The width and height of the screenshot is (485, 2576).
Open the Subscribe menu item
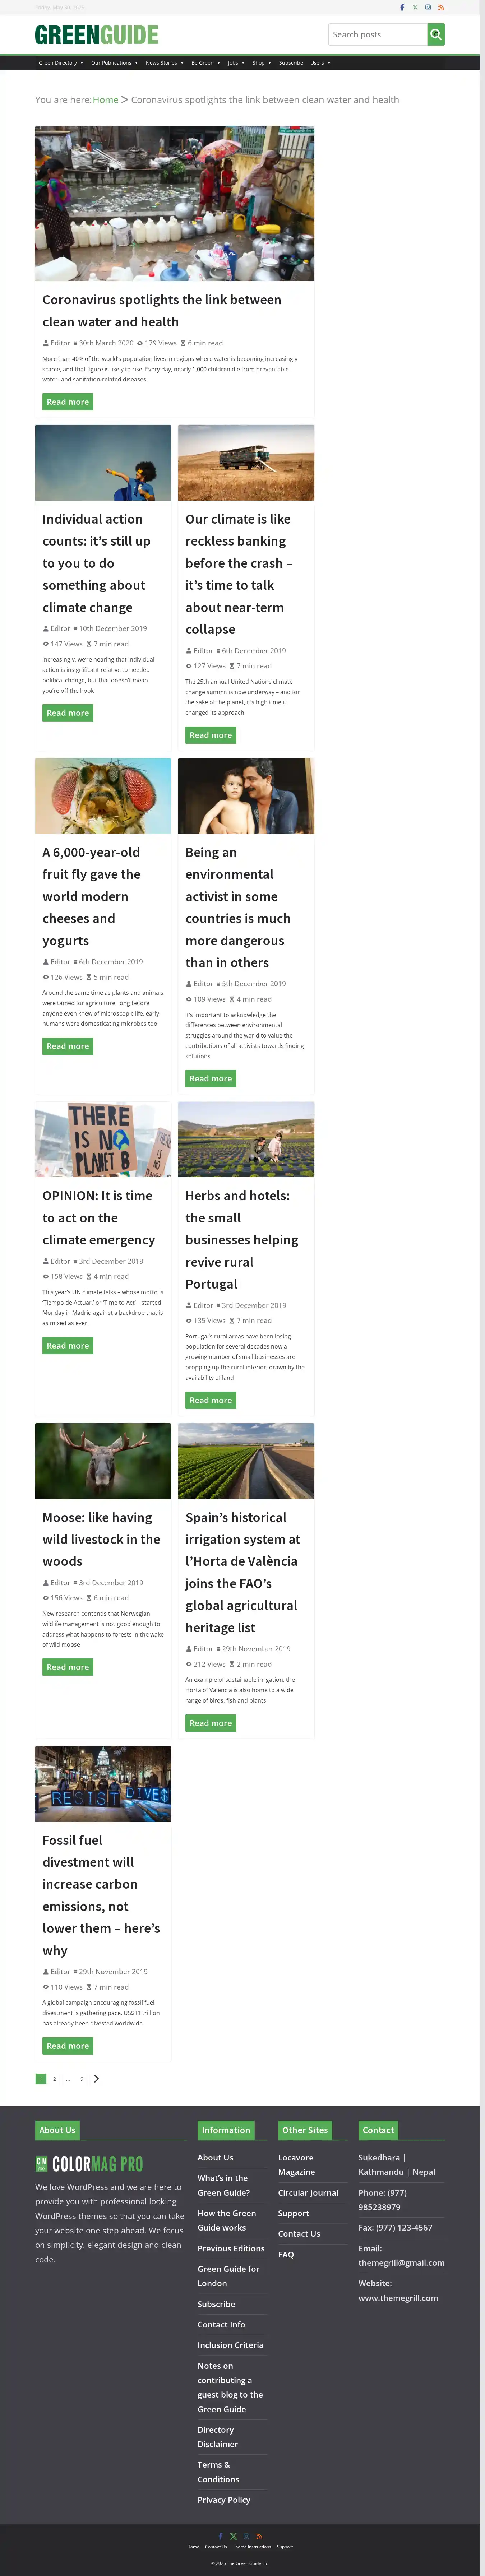point(291,63)
